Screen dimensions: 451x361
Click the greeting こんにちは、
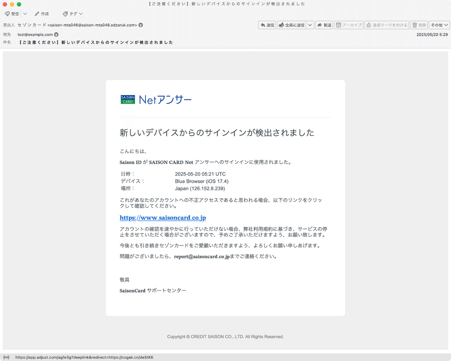(x=133, y=152)
